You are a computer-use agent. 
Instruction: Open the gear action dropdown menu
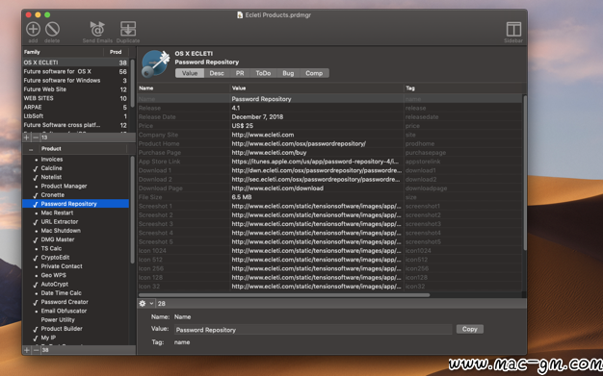(145, 304)
